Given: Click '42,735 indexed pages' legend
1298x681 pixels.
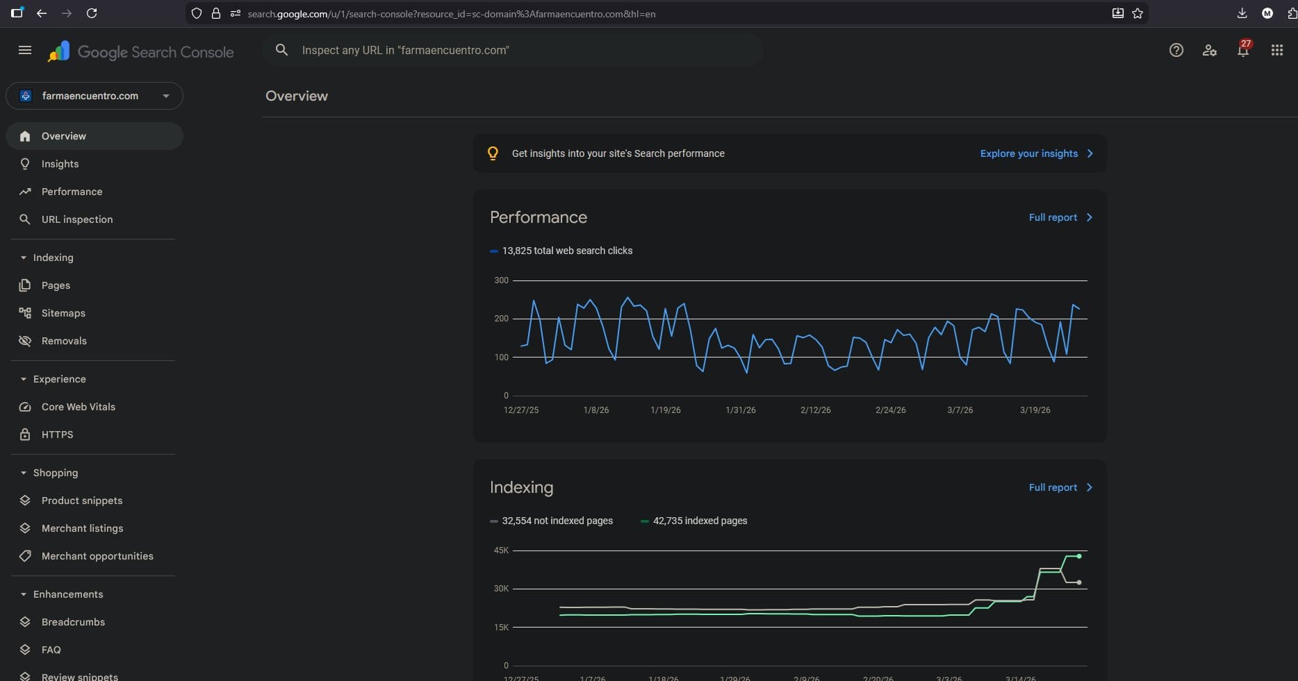Looking at the screenshot, I should tap(694, 521).
